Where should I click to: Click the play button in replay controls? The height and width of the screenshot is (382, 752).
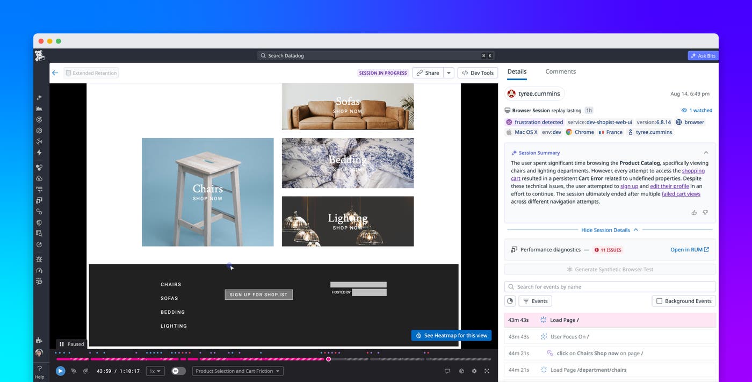pyautogui.click(x=60, y=371)
